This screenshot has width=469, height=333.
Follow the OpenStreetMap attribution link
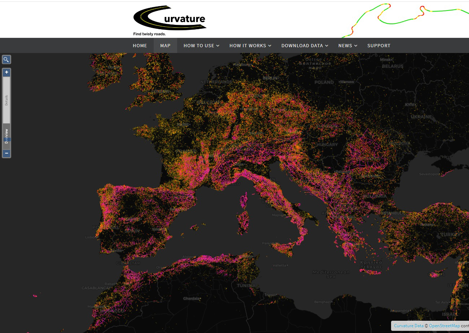click(x=444, y=326)
